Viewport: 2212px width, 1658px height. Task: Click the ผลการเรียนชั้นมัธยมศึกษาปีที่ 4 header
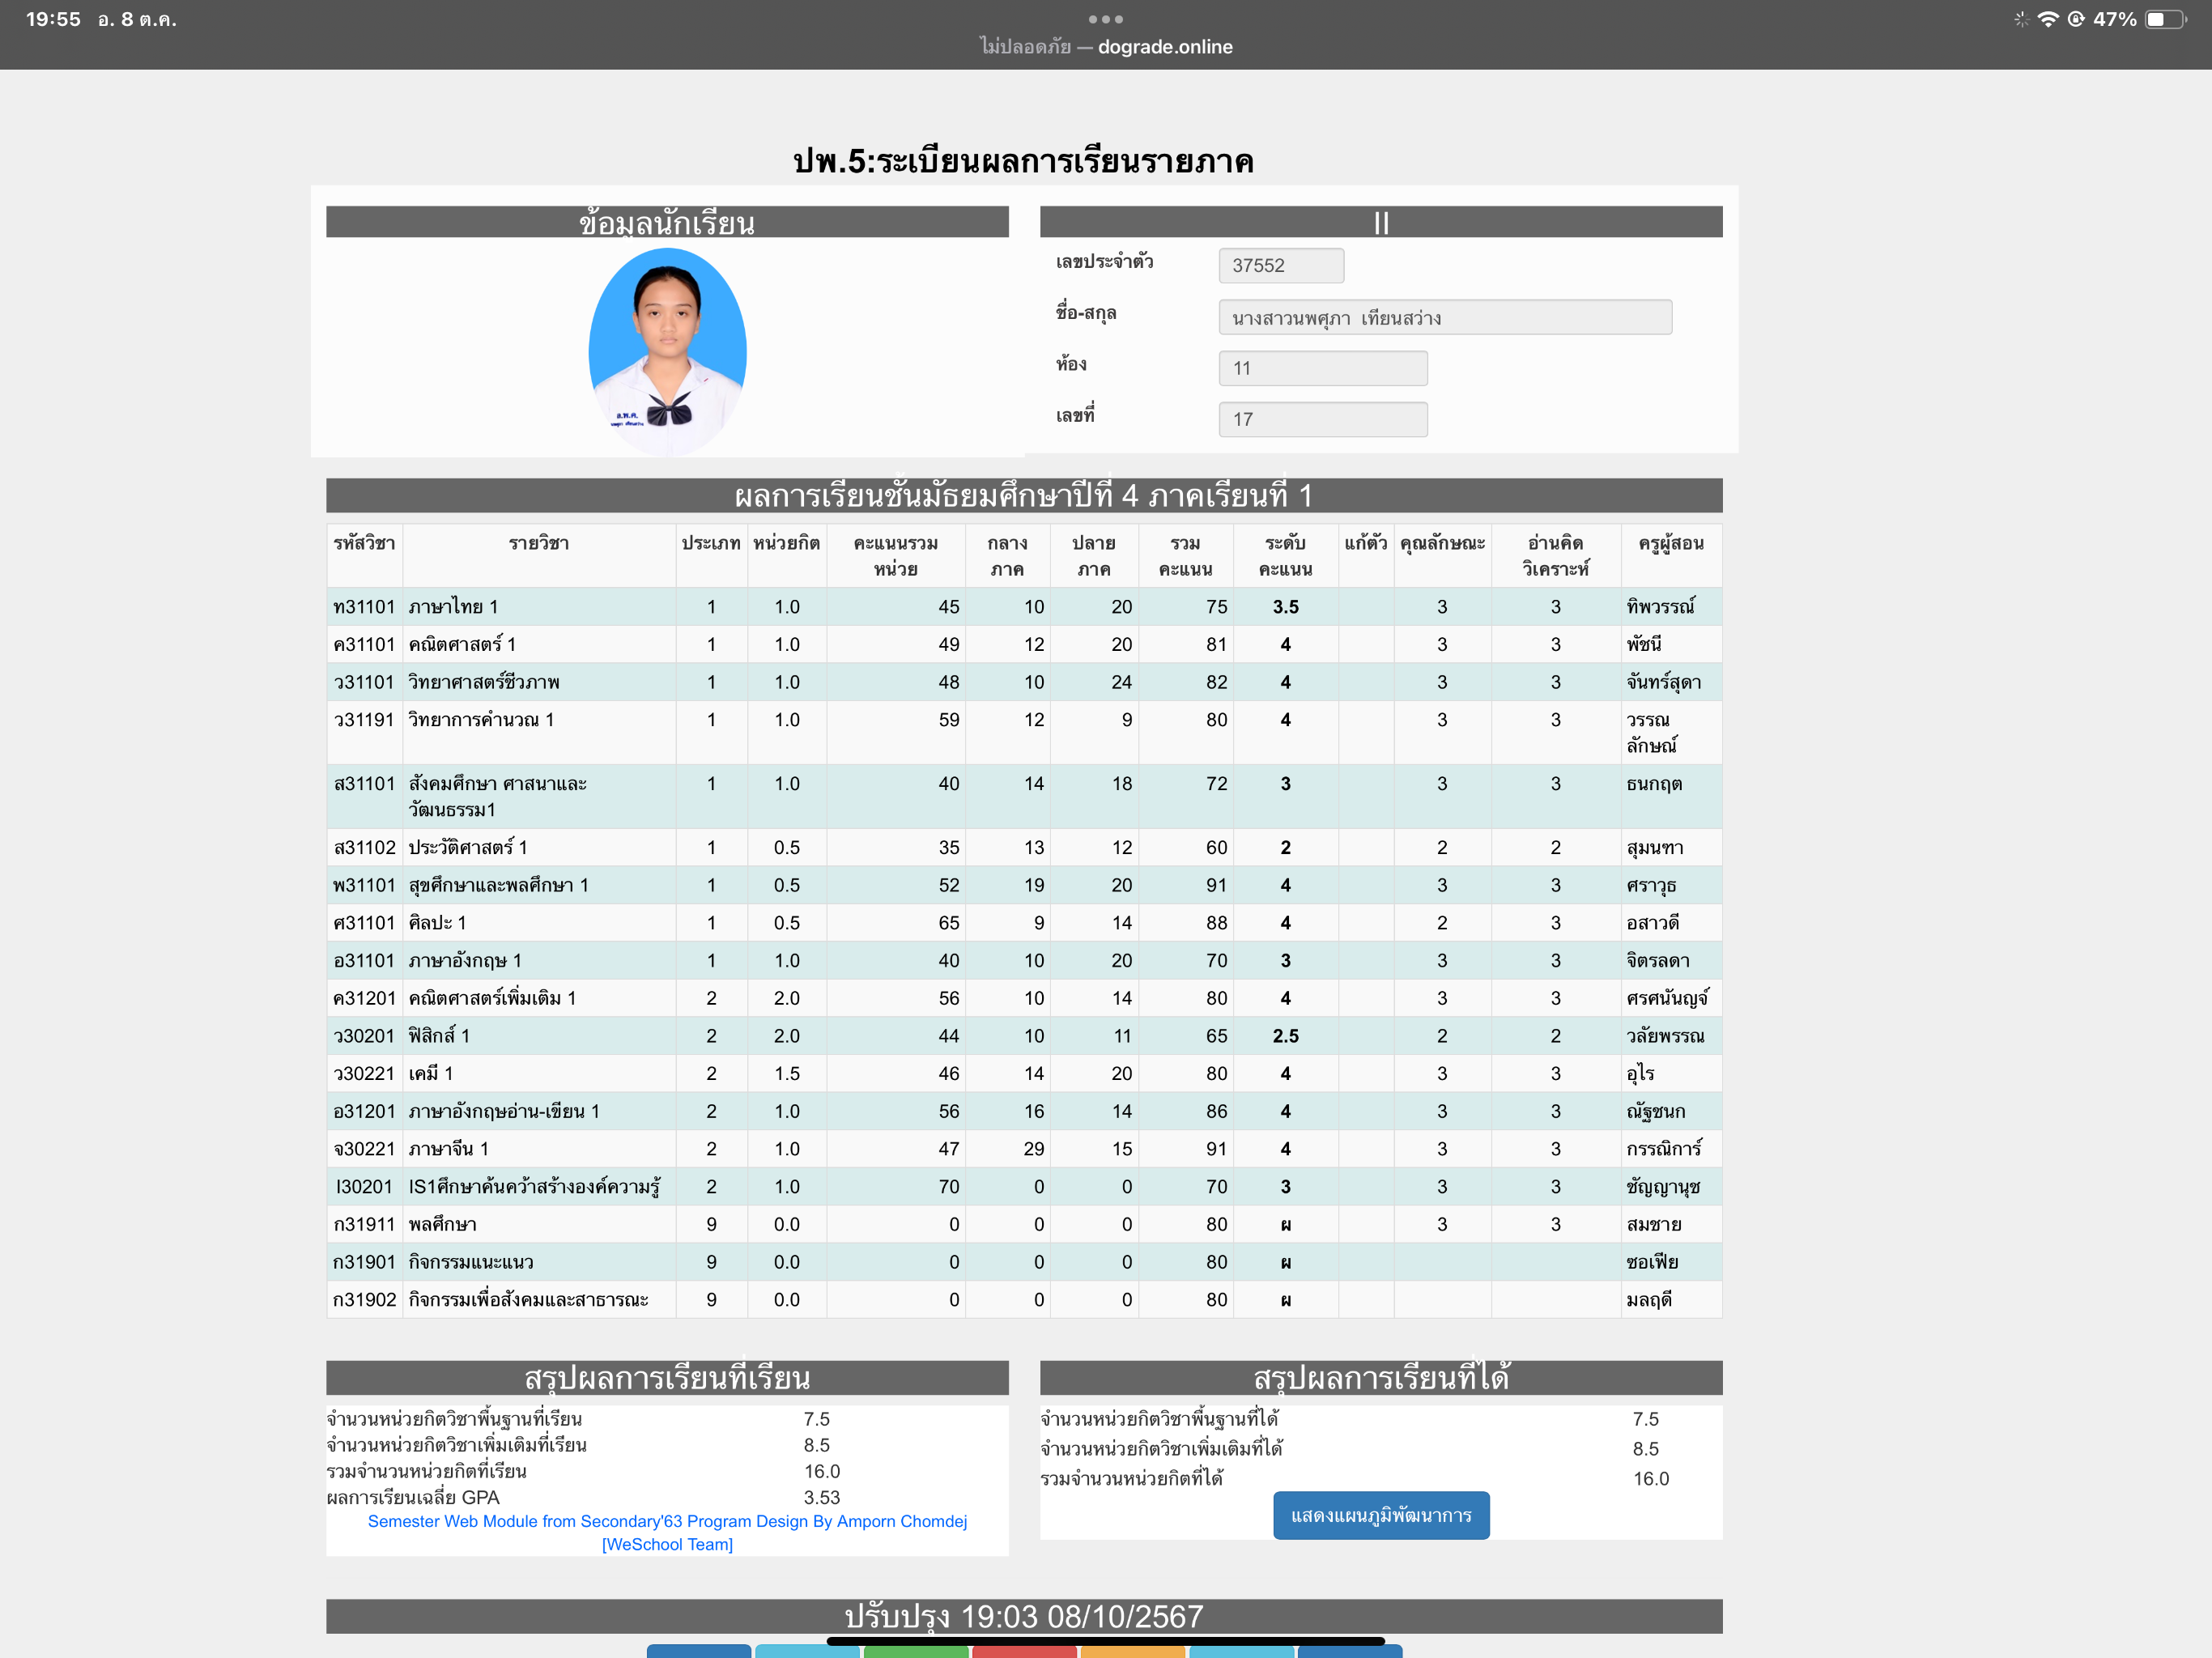point(1024,495)
